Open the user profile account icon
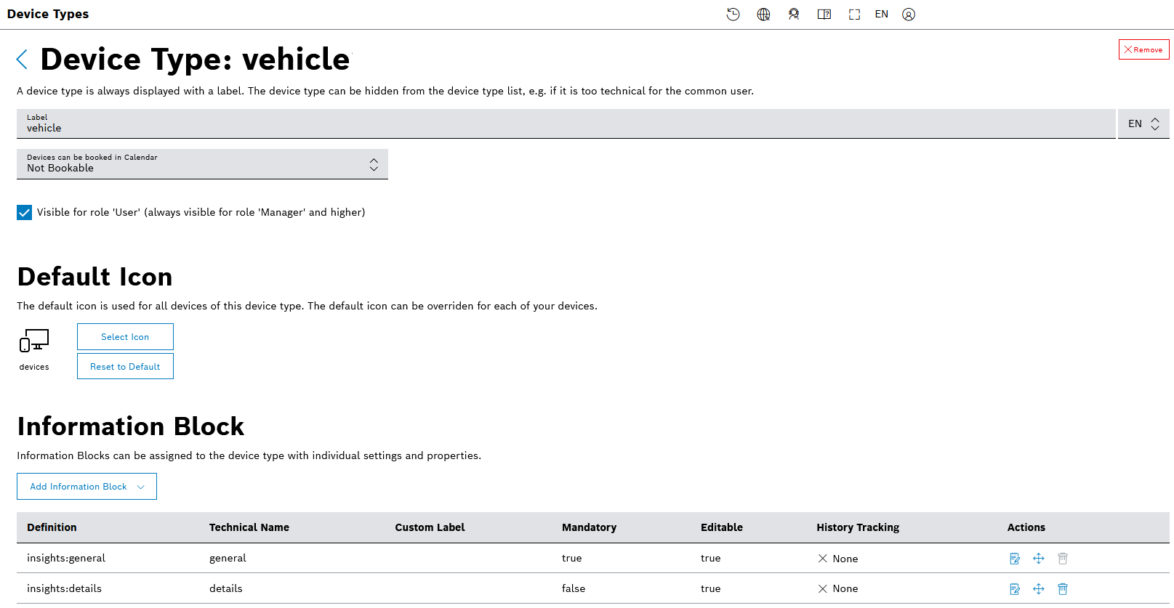 click(909, 15)
